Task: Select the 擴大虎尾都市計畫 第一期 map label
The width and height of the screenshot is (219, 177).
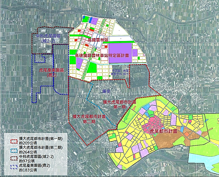Action: pyautogui.click(x=120, y=104)
